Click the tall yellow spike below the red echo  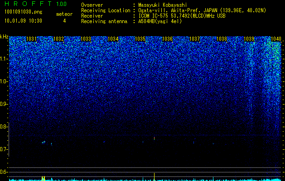154,176
